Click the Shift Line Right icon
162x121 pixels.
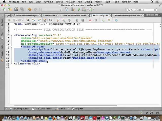[83, 20]
